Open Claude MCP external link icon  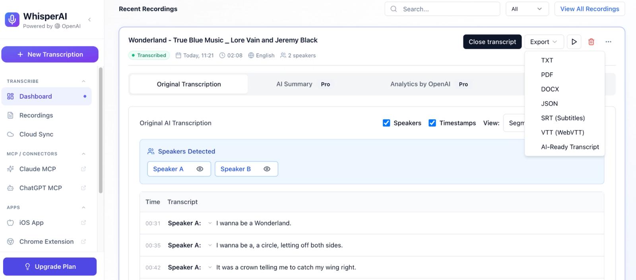(83, 169)
